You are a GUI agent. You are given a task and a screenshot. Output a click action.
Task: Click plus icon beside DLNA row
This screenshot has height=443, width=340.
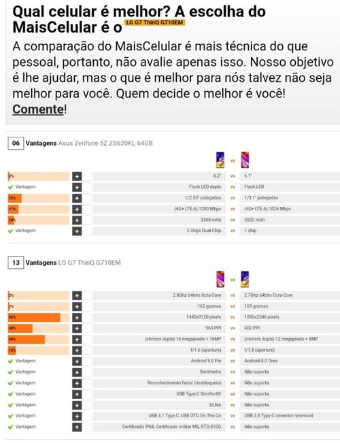pyautogui.click(x=77, y=406)
